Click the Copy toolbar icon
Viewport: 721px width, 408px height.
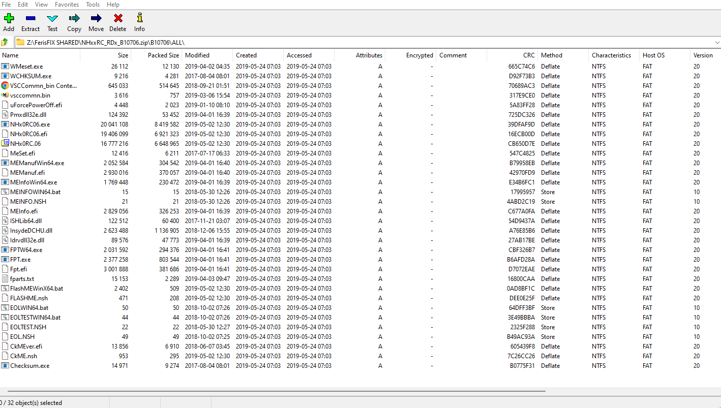coord(74,19)
